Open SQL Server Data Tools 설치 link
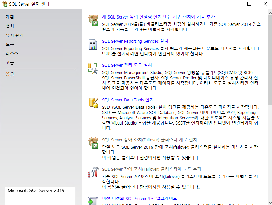The height and width of the screenshot is (205, 272). pos(128,100)
